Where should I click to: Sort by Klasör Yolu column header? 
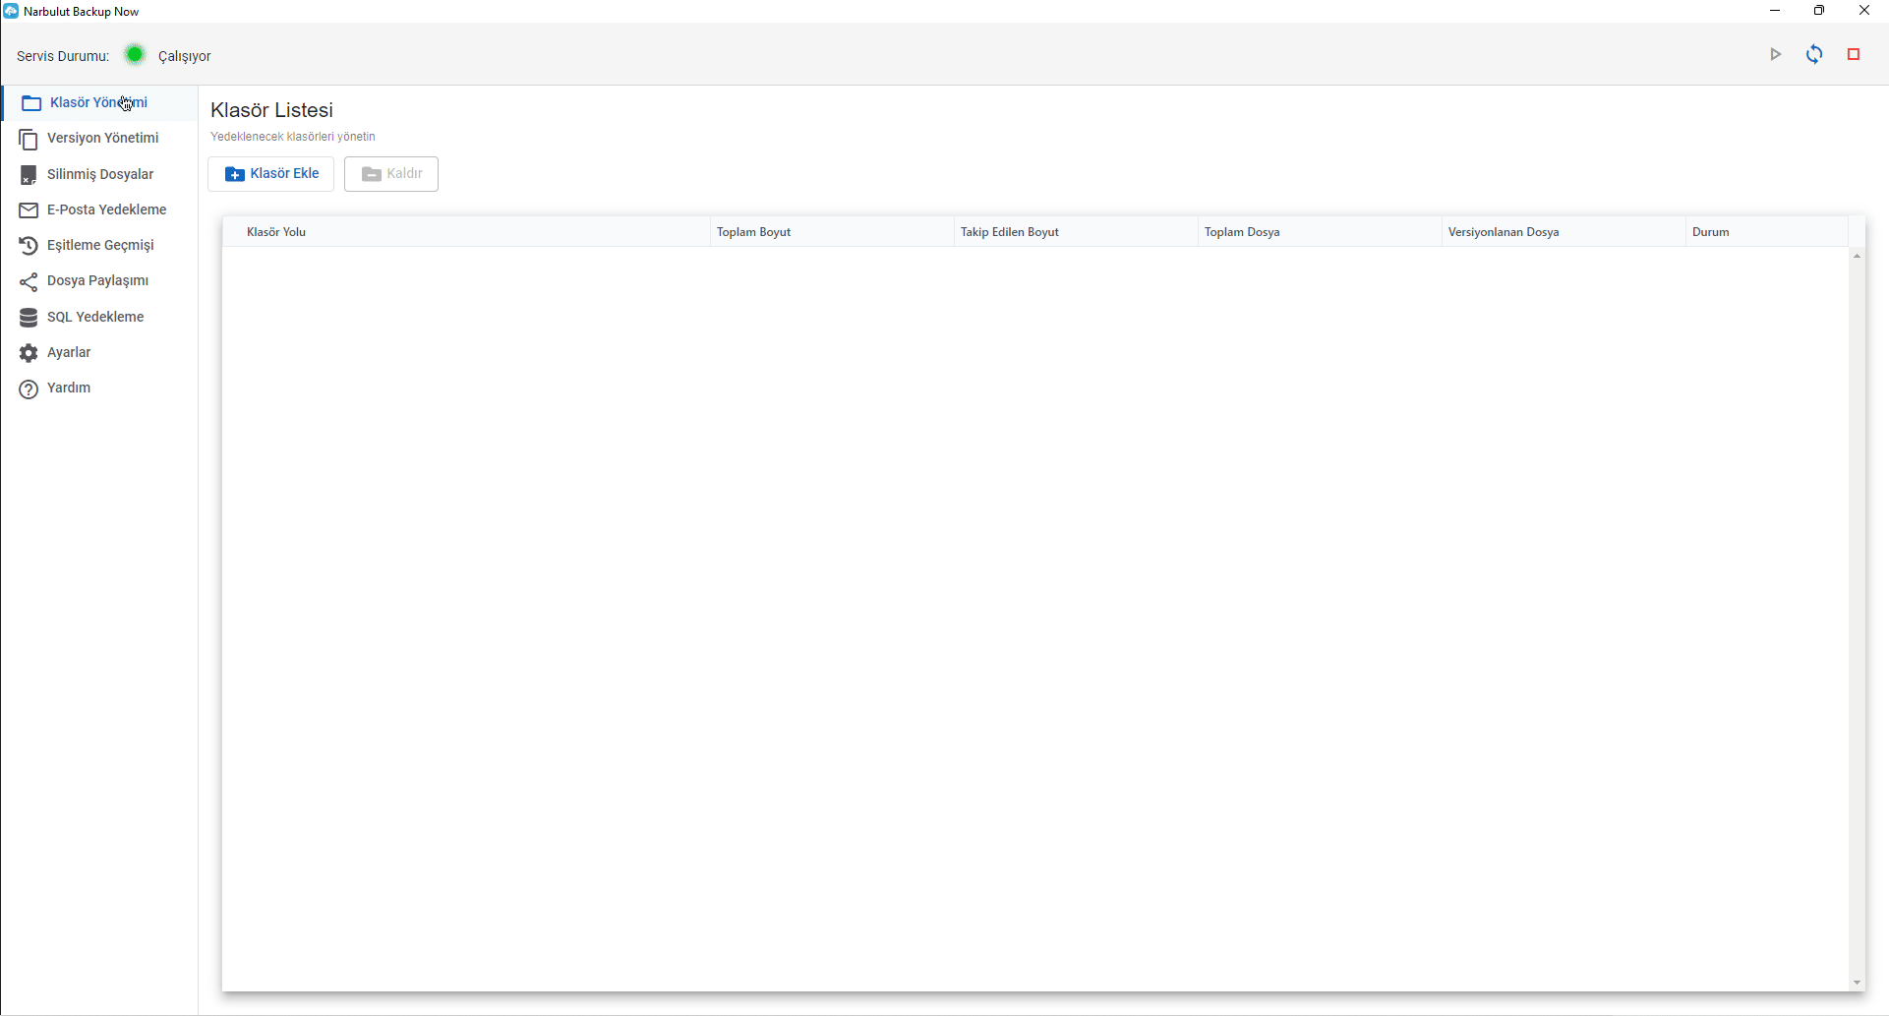click(x=276, y=232)
